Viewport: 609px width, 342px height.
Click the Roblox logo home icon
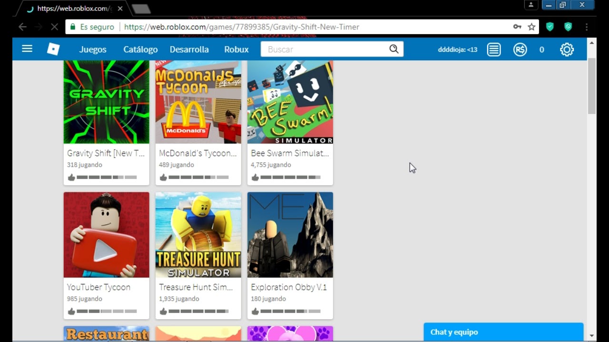point(53,49)
